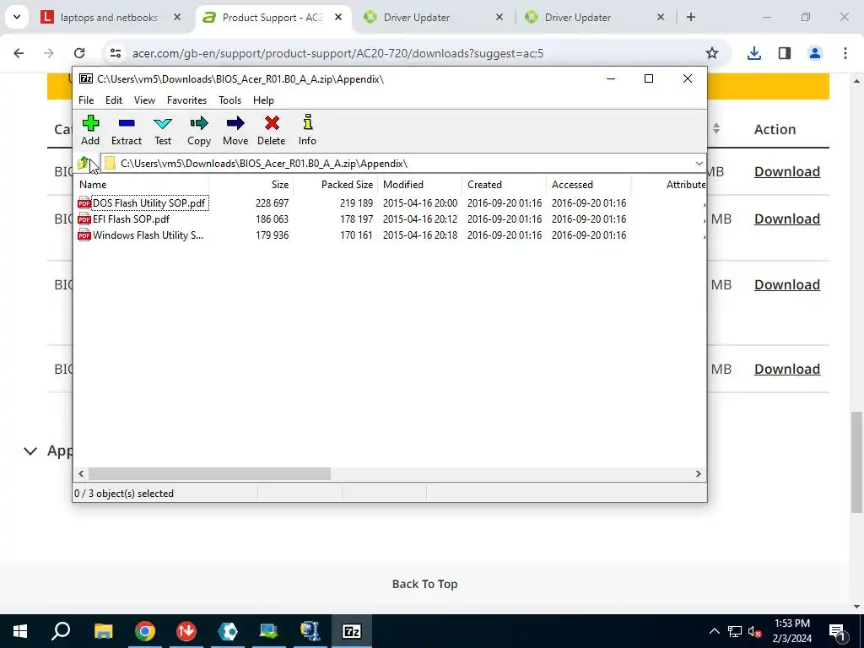View site information icon in address bar
This screenshot has height=648, width=864.
pos(115,53)
